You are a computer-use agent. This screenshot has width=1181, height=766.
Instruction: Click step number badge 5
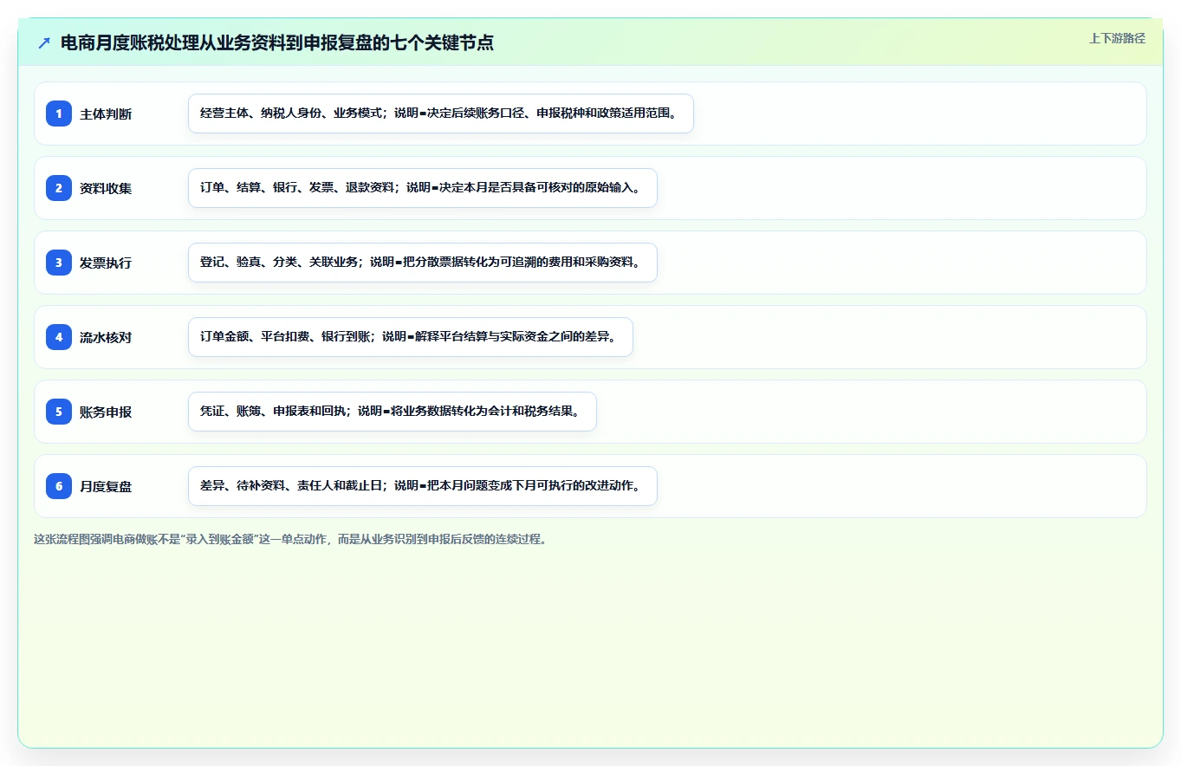pos(59,412)
